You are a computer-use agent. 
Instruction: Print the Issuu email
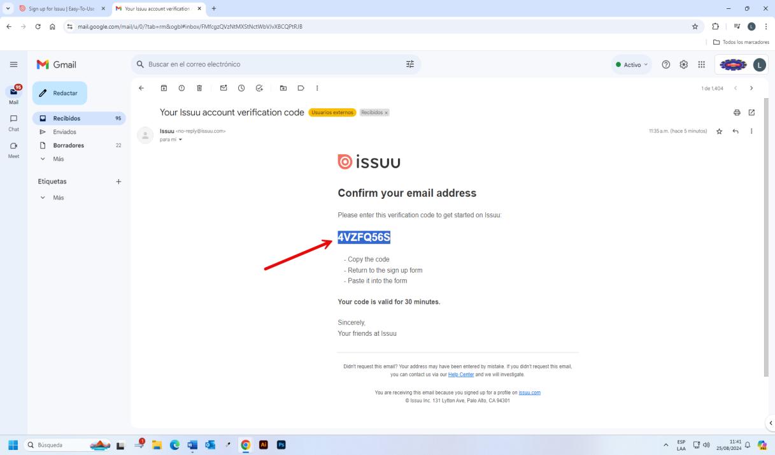tap(737, 113)
